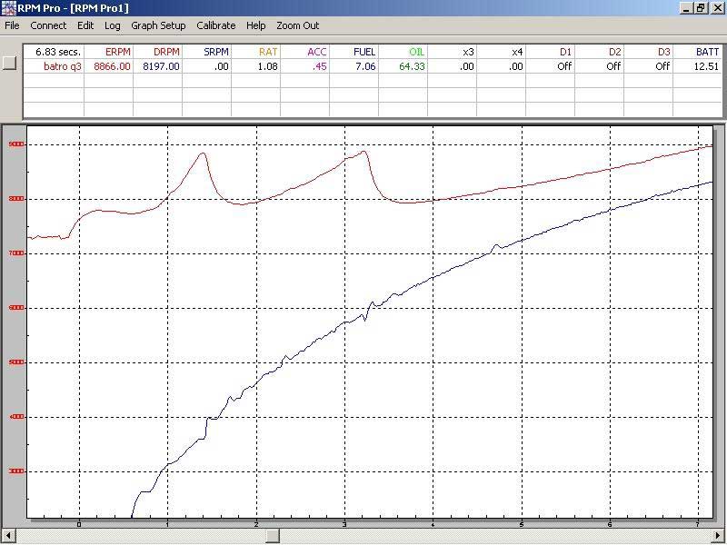727x545 pixels.
Task: Click the small gray button beside data table
Action: coord(9,63)
